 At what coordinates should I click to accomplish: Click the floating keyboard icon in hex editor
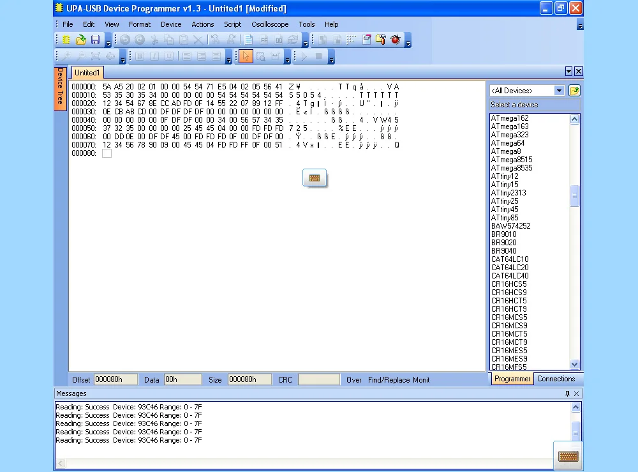(x=315, y=178)
